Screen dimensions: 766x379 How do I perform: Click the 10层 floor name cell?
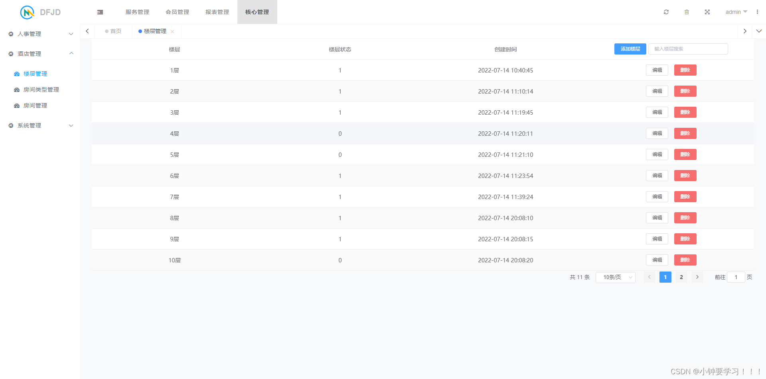[x=174, y=260]
